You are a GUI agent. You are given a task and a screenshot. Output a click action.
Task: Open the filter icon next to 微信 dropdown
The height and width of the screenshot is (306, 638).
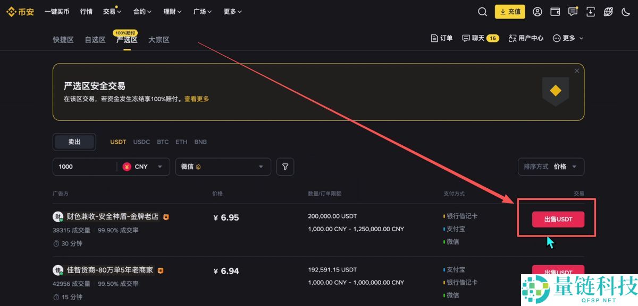[285, 167]
